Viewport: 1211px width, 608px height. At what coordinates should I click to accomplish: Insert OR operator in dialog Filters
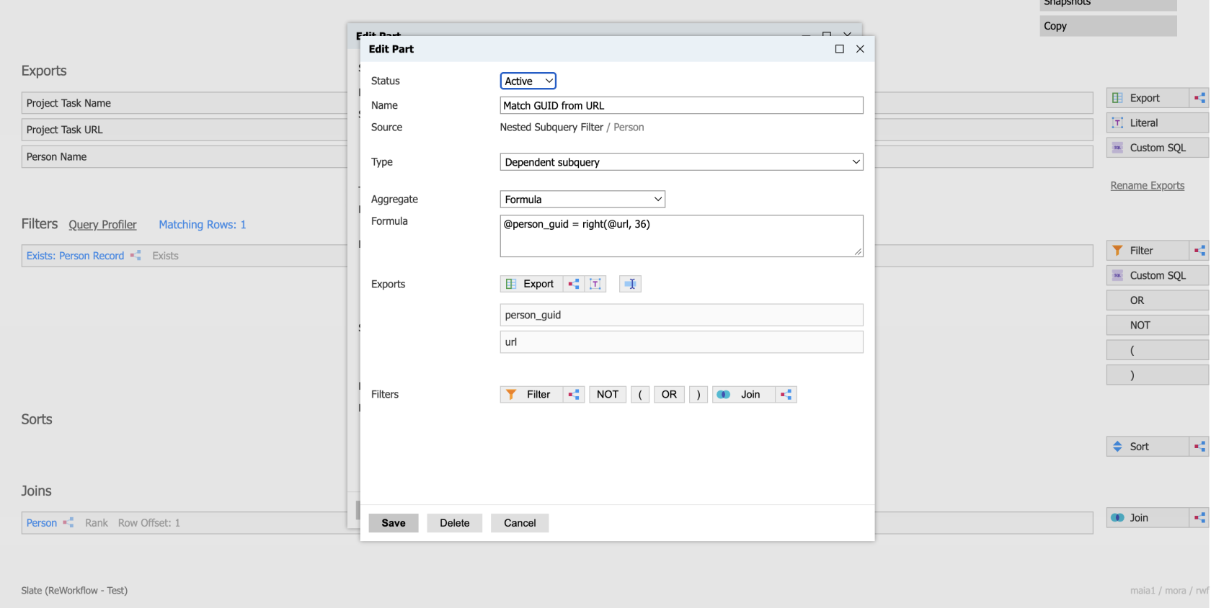point(669,394)
